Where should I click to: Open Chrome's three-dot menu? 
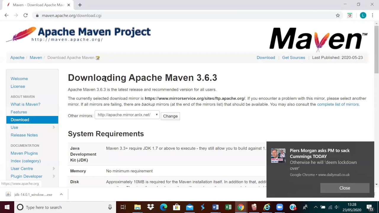pos(372,15)
